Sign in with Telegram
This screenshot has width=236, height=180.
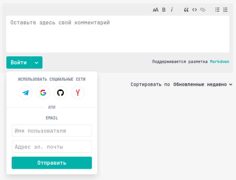coord(26,93)
